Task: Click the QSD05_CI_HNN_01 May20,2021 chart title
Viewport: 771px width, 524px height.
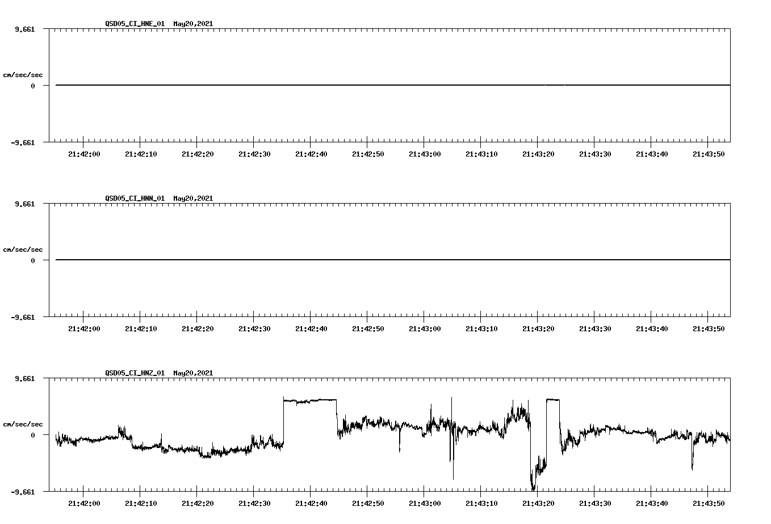Action: 159,198
